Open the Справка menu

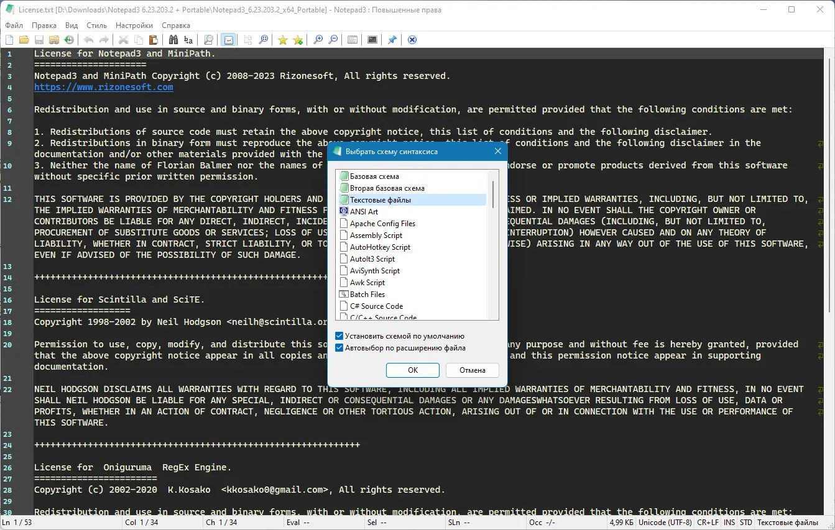pyautogui.click(x=176, y=25)
